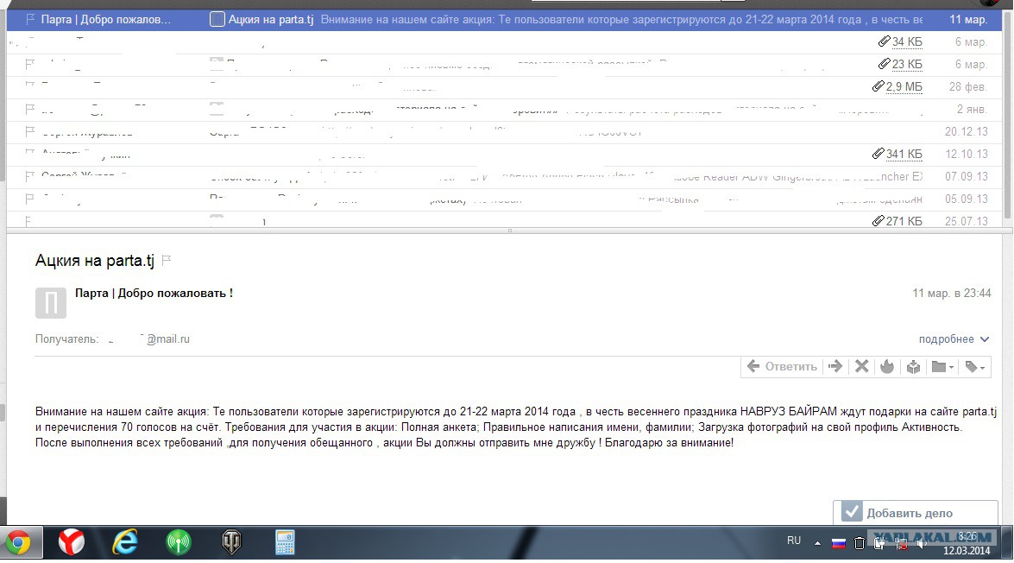Image resolution: width=1014 pixels, height=563 pixels.
Task: Click the Ответить reply button
Action: 782,366
